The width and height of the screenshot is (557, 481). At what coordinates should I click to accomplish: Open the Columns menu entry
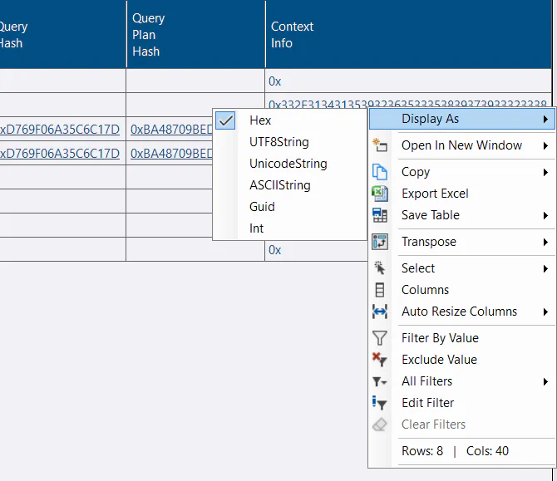tap(461, 290)
